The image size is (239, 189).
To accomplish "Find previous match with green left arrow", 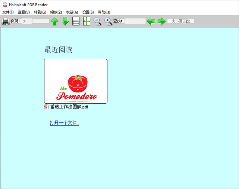I will (151, 21).
